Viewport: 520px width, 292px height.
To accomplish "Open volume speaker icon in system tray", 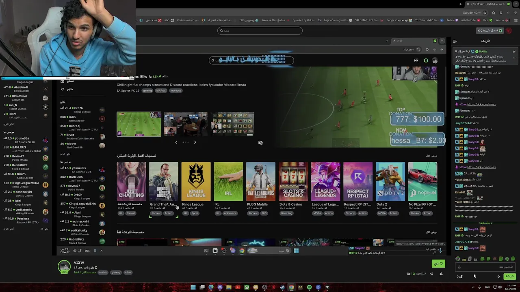I will pos(500,287).
